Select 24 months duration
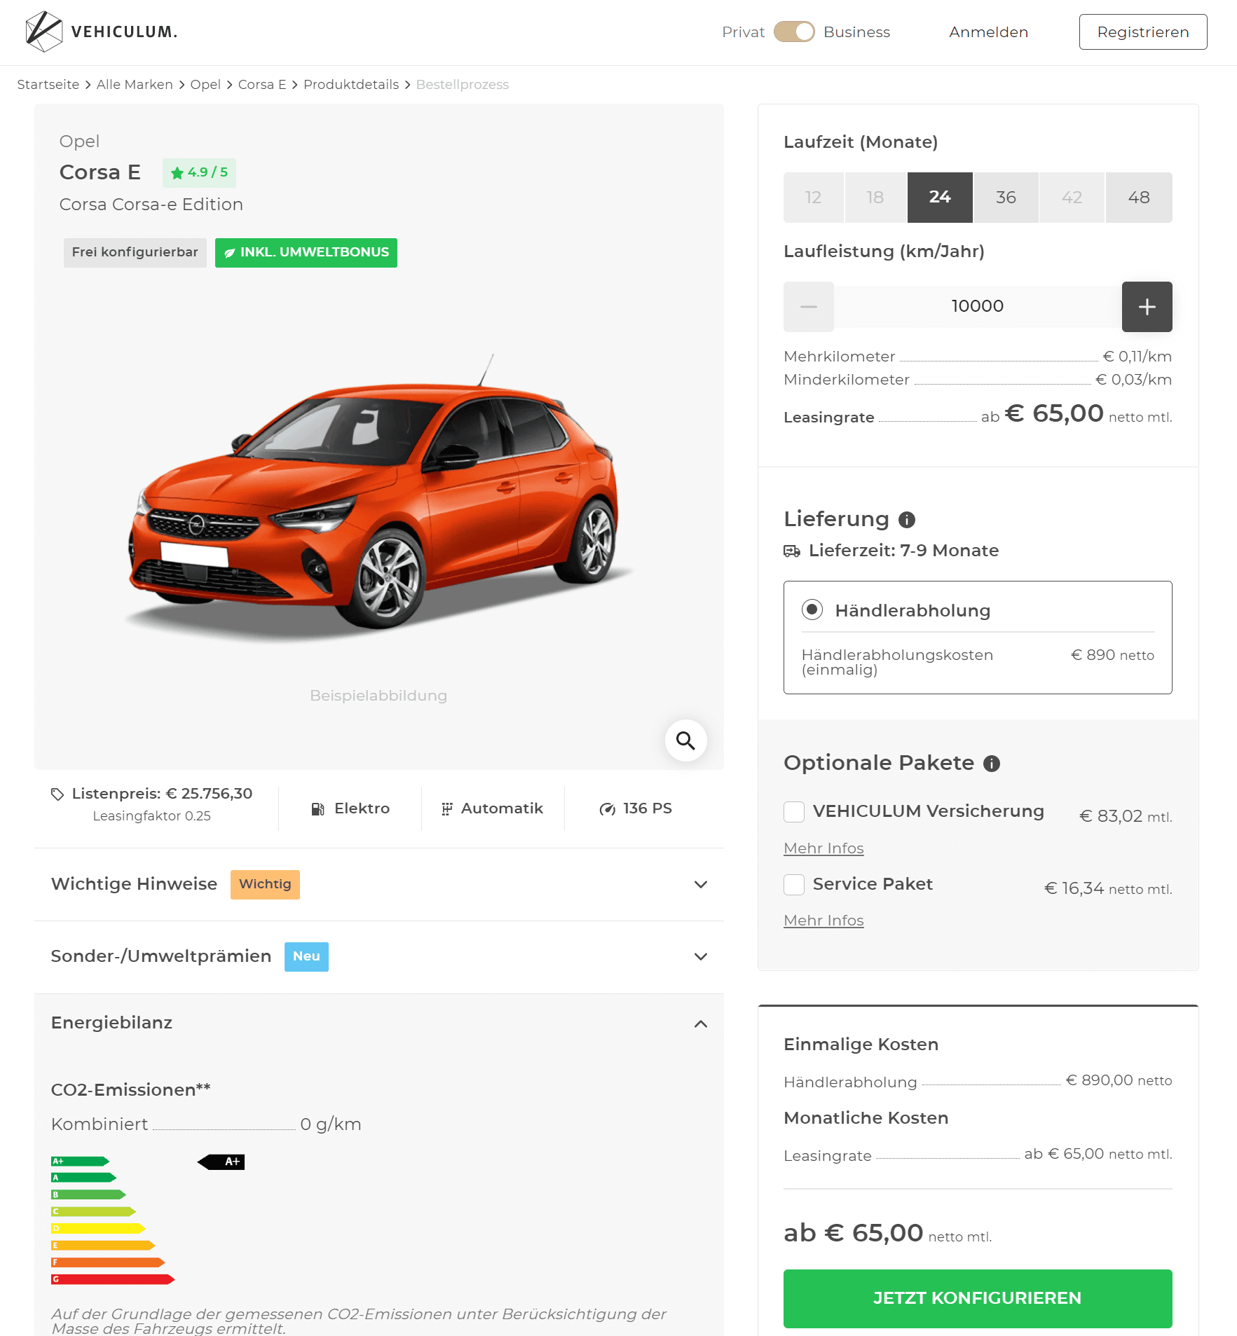The image size is (1237, 1336). 940,198
